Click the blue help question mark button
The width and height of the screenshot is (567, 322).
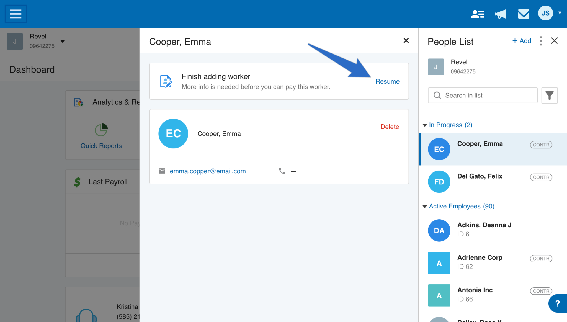[558, 303]
